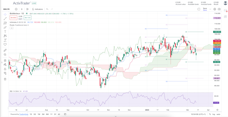Image resolution: width=228 pixels, height=117 pixels.
Task: Select 3M time range
Action: point(43,114)
